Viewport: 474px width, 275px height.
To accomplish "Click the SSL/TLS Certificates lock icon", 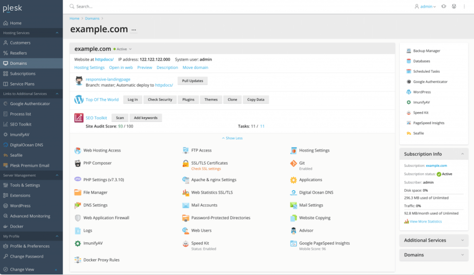I will pyautogui.click(x=186, y=163).
